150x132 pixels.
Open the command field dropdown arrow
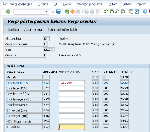(x=46, y=12)
